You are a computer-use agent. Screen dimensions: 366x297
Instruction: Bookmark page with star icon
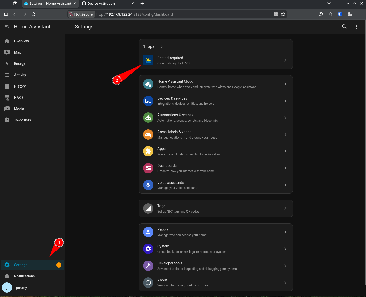283,14
